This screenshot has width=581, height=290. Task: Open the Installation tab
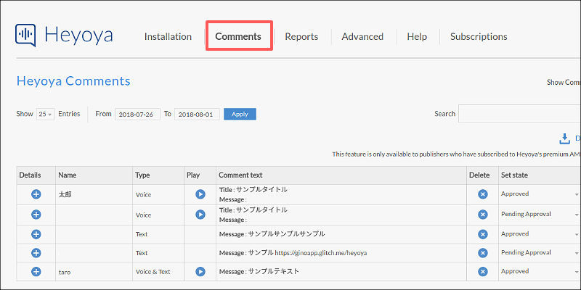[168, 37]
